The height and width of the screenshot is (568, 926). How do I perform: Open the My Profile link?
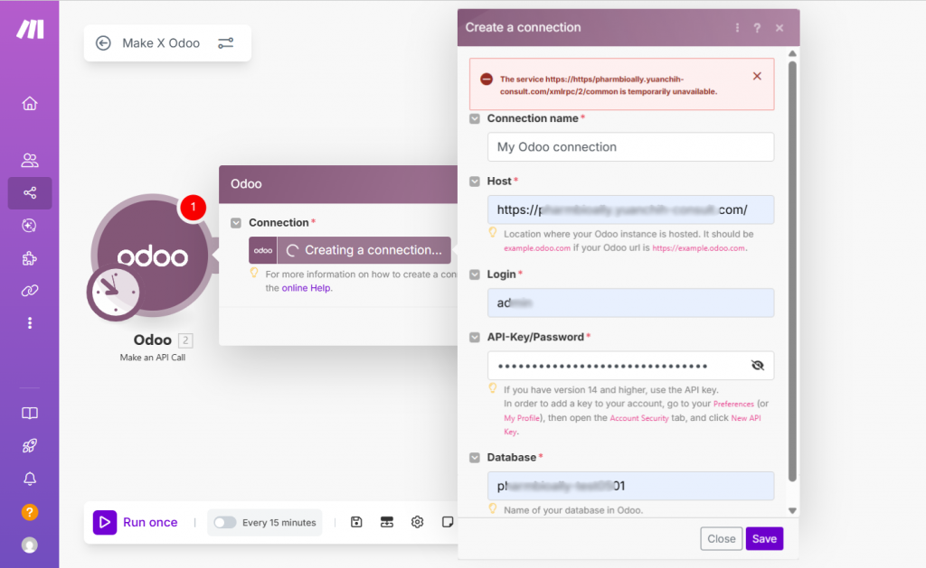coord(522,418)
